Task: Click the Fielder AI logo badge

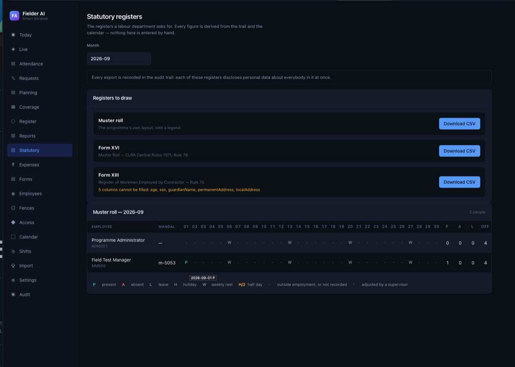Action: coord(15,16)
